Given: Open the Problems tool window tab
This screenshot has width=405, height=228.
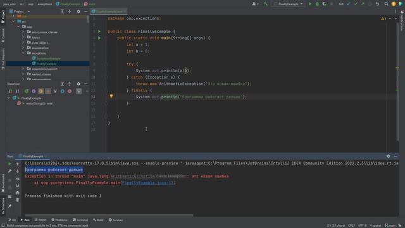Looking at the screenshot, I should 59,220.
